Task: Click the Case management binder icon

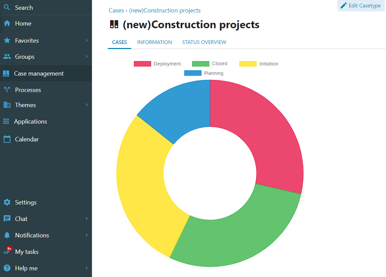Action: pos(6,74)
